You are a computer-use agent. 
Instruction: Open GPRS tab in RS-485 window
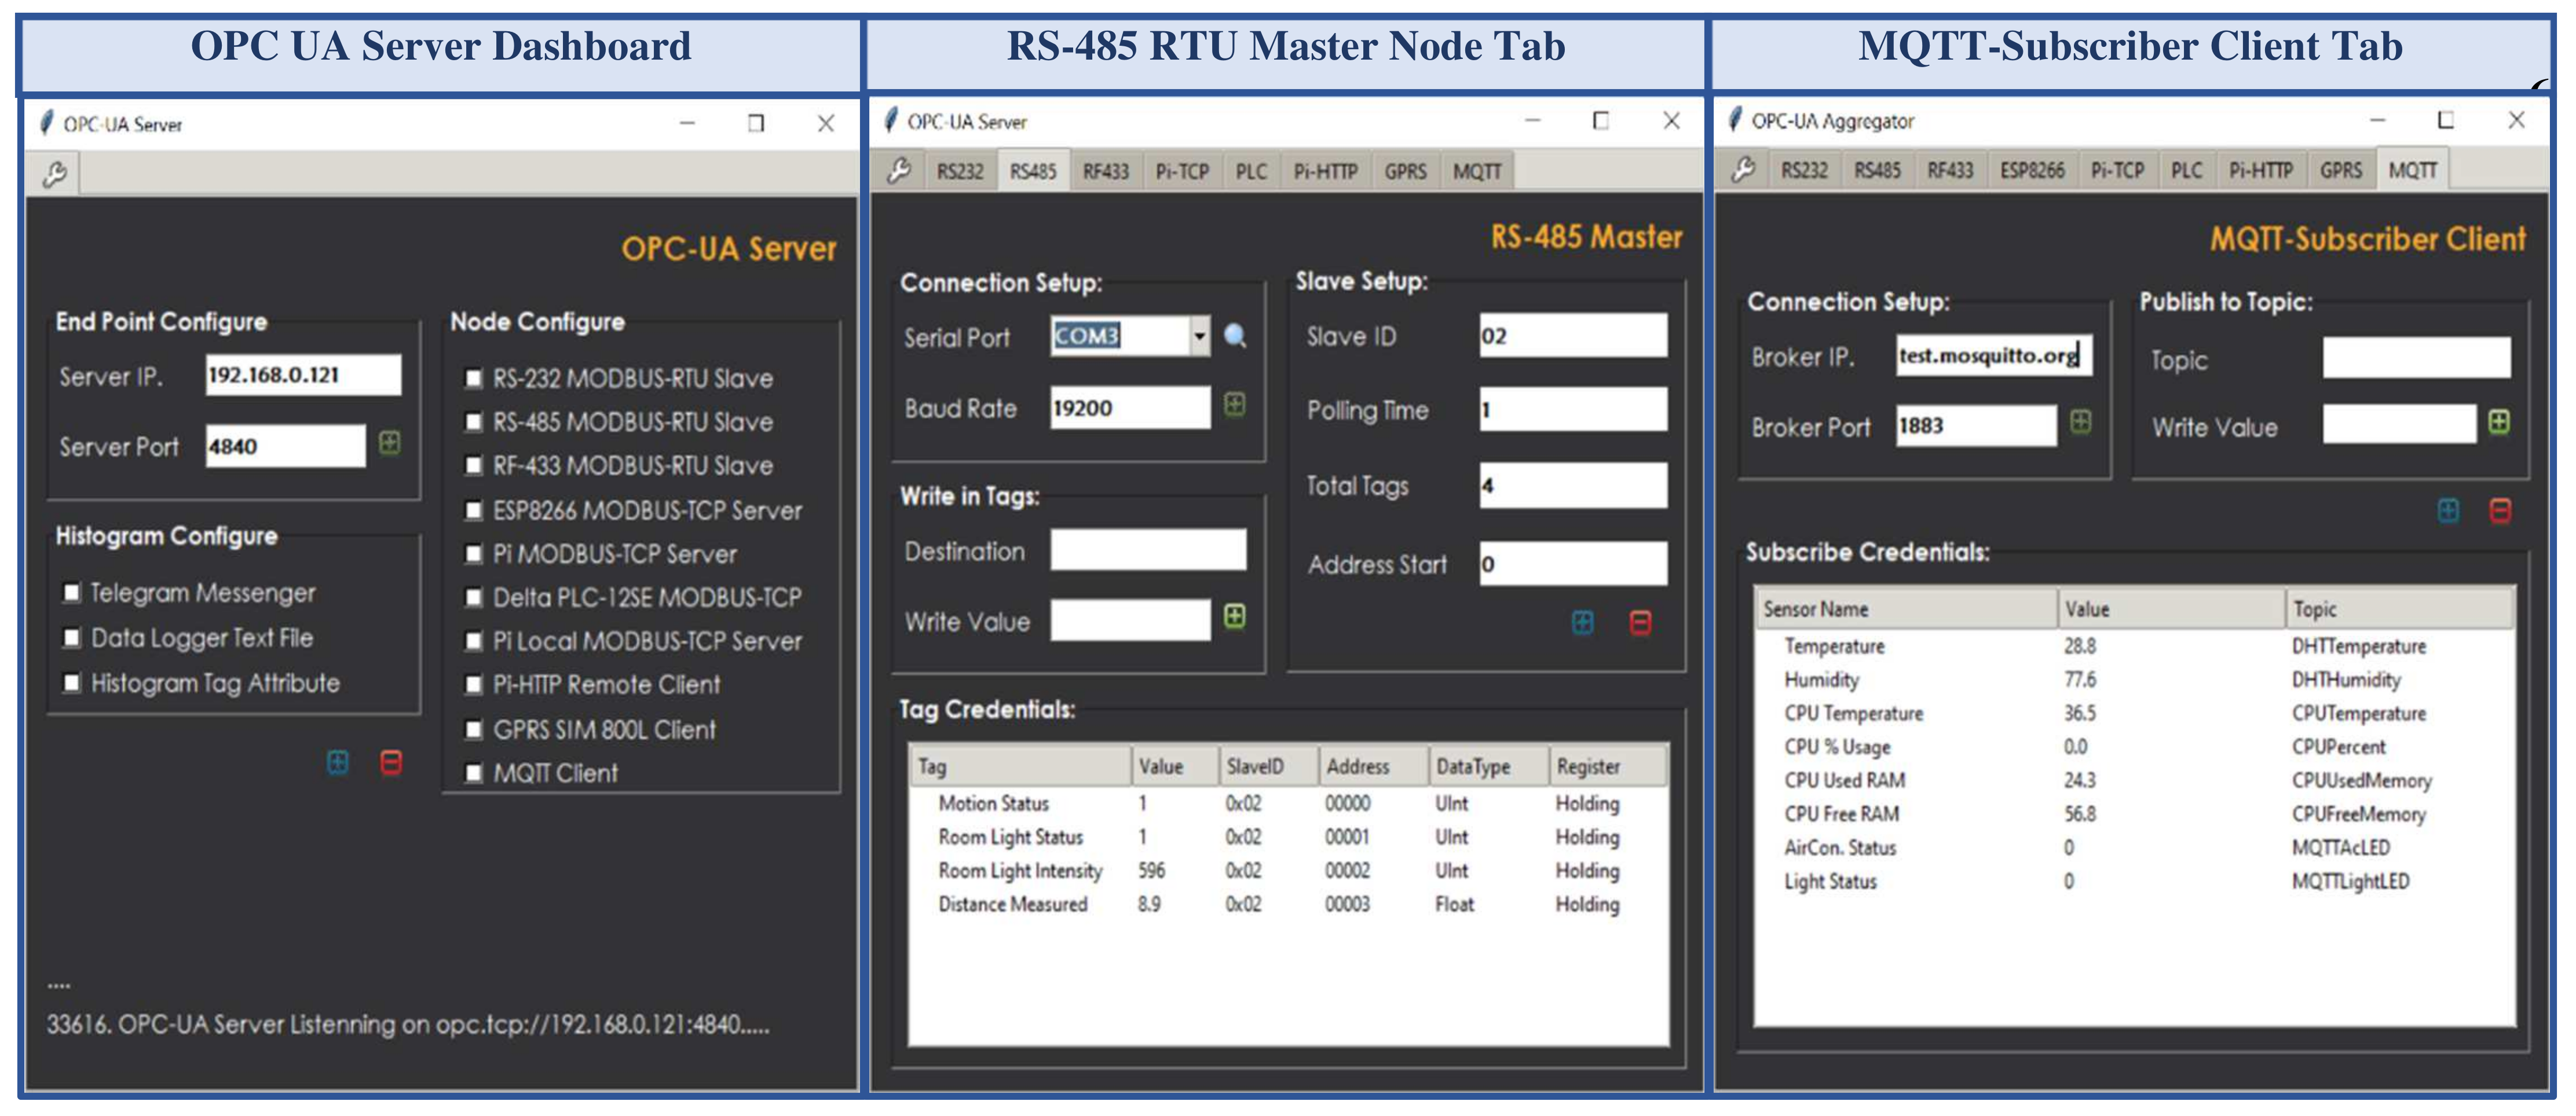pyautogui.click(x=1405, y=172)
